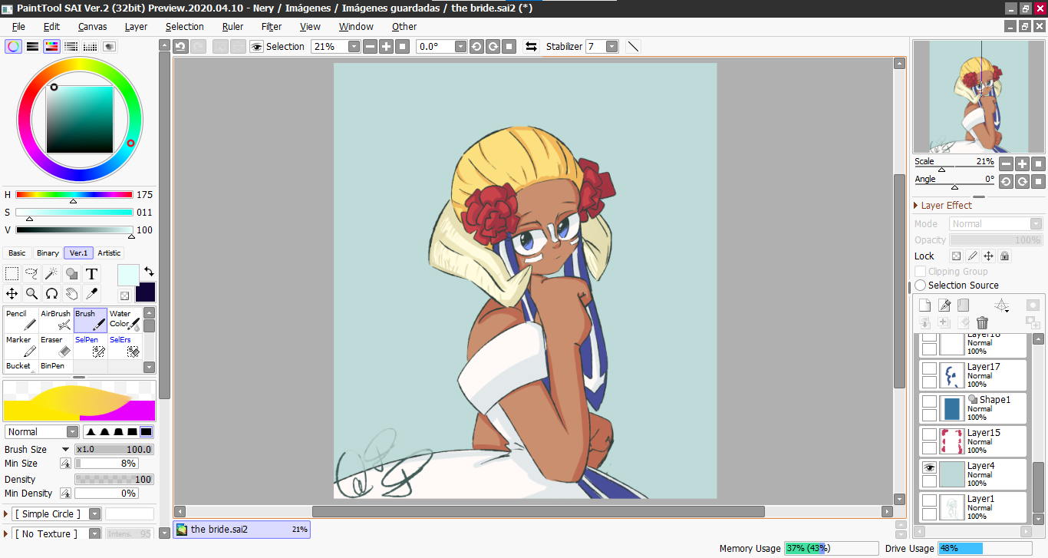Show the Layer17 layer

(929, 368)
